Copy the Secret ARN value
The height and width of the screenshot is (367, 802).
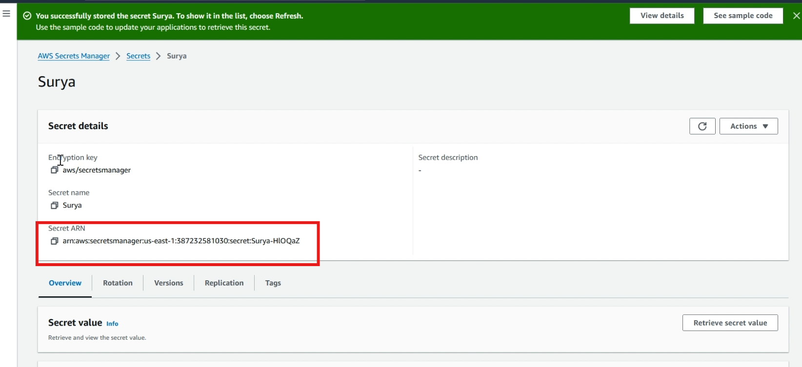pos(54,241)
